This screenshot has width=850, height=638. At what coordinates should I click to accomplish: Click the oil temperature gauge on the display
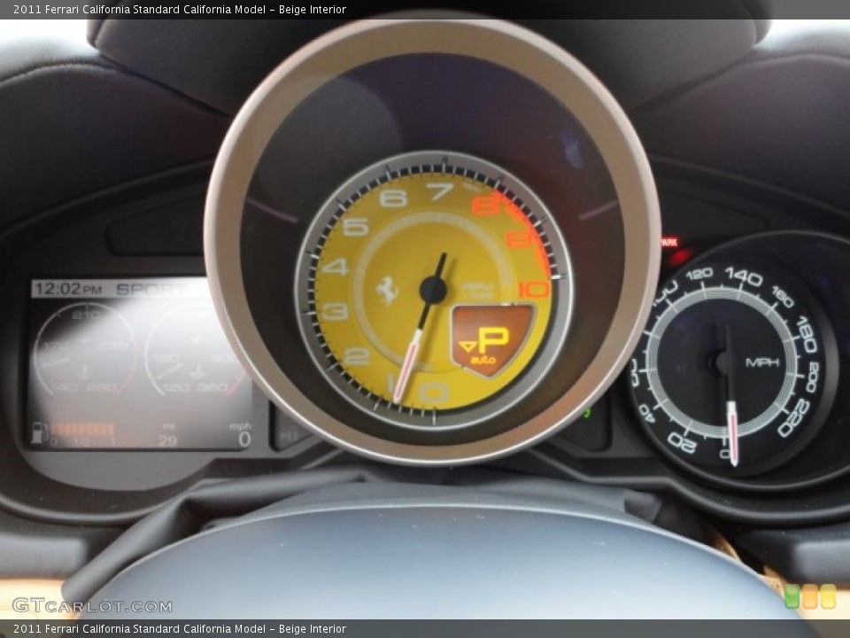pyautogui.click(x=195, y=350)
